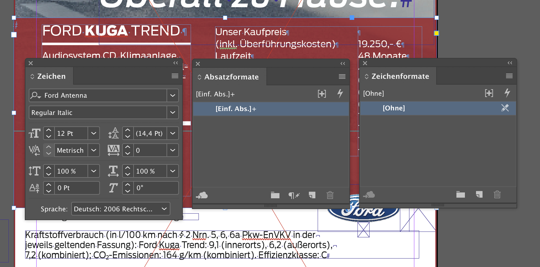Open the 12 Pt font size dropdown
Viewport: 540px width, 267px height.
click(x=94, y=133)
